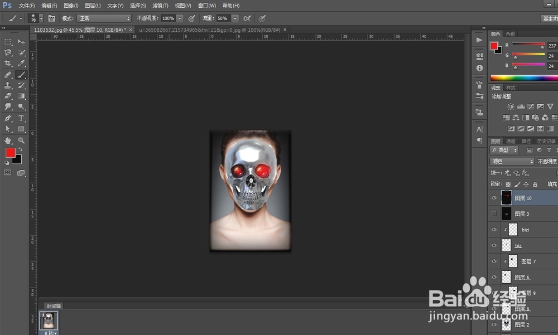Toggle pressure for size button

pos(262,18)
